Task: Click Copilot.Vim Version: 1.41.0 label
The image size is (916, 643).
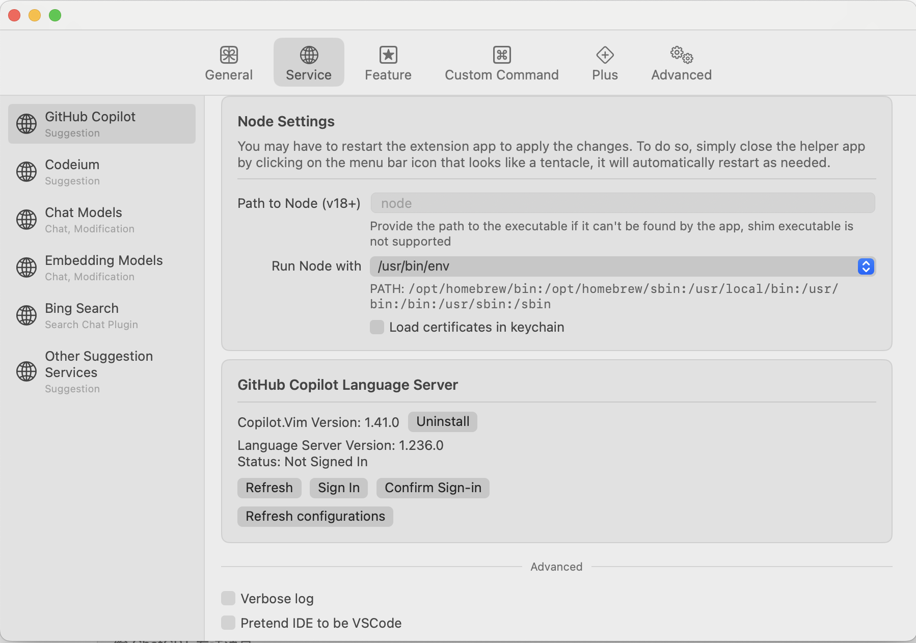Action: coord(318,422)
